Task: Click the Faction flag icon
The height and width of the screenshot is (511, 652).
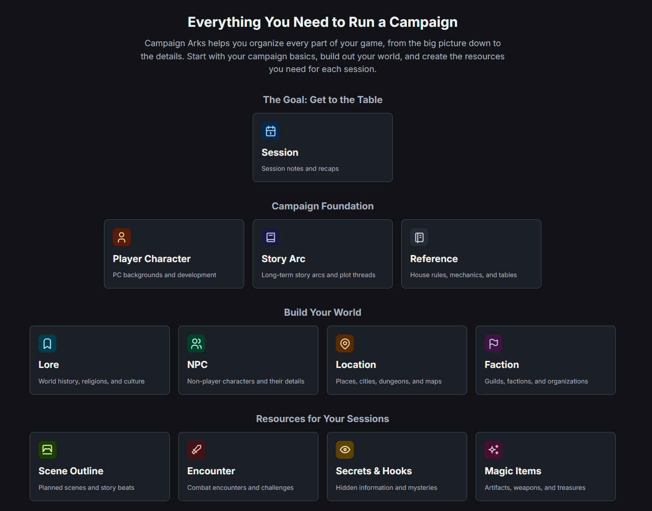Action: click(x=493, y=344)
